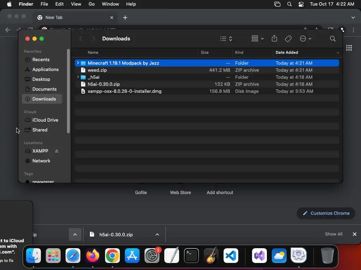Screen dimensions: 361x270
Task: Switch to Google Chrome in Dock
Action: 112,255
